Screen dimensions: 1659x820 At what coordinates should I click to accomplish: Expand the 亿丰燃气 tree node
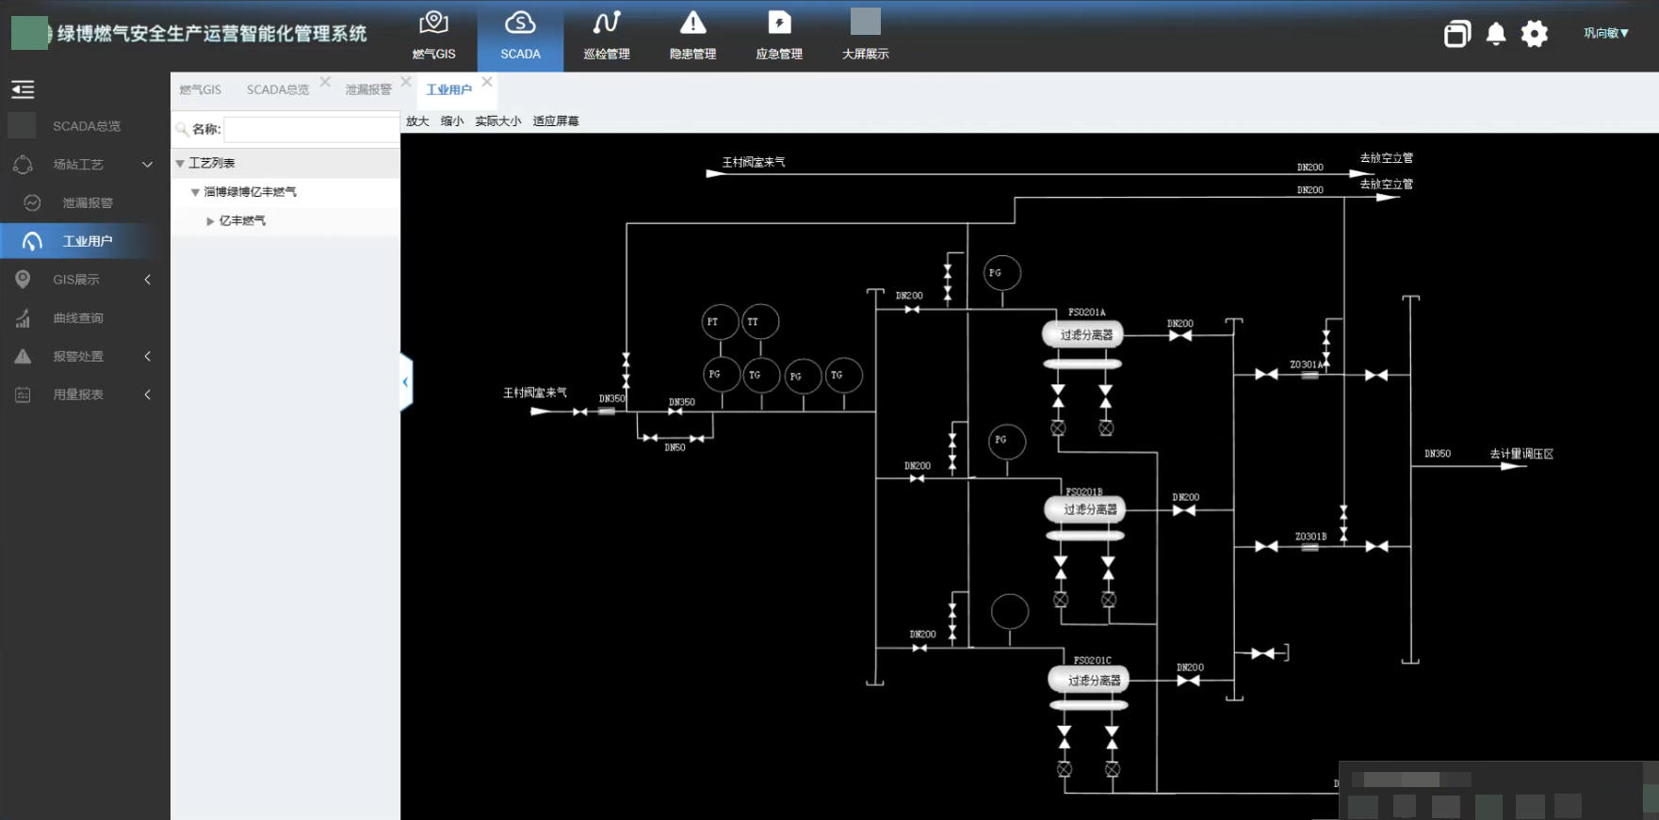click(210, 221)
